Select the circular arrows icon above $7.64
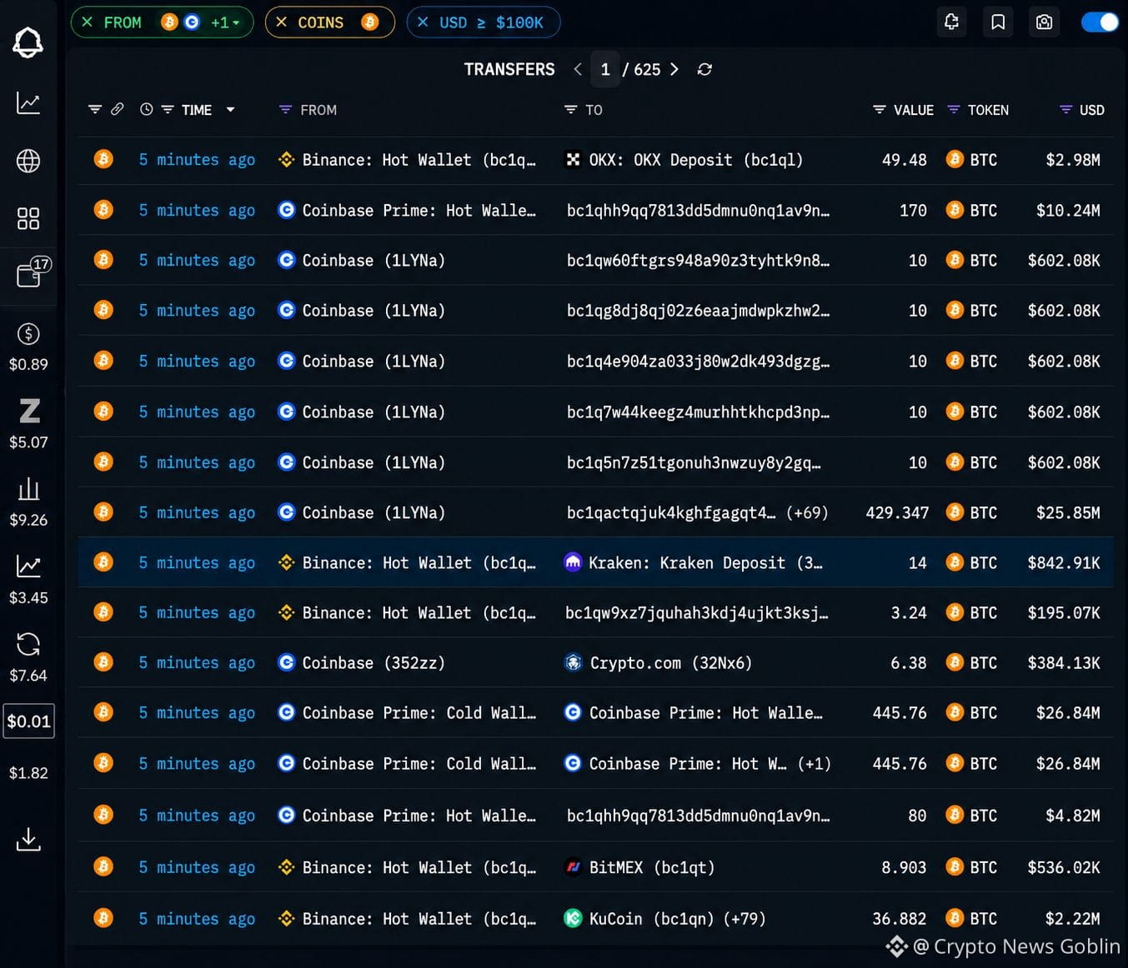This screenshot has width=1128, height=968. (x=28, y=644)
